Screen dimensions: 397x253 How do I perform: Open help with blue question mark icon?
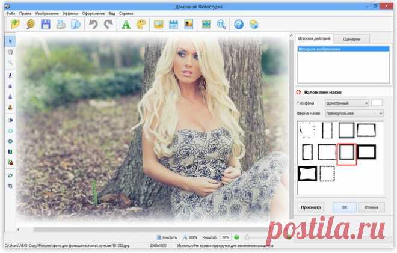[239, 25]
